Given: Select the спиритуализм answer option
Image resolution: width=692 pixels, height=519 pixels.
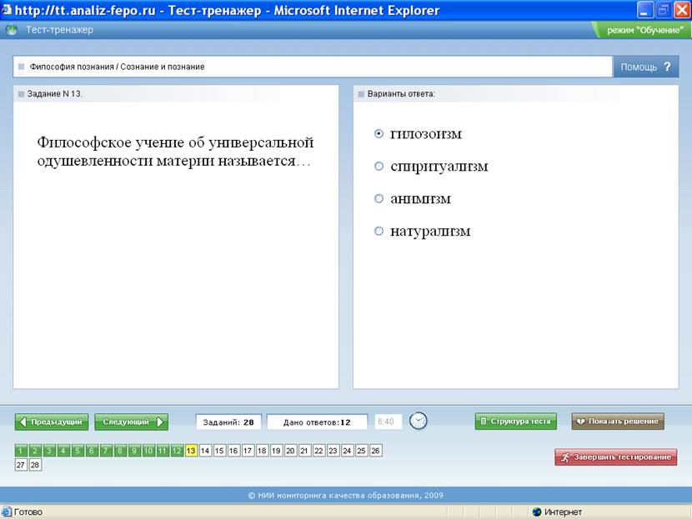Looking at the screenshot, I should pos(379,167).
